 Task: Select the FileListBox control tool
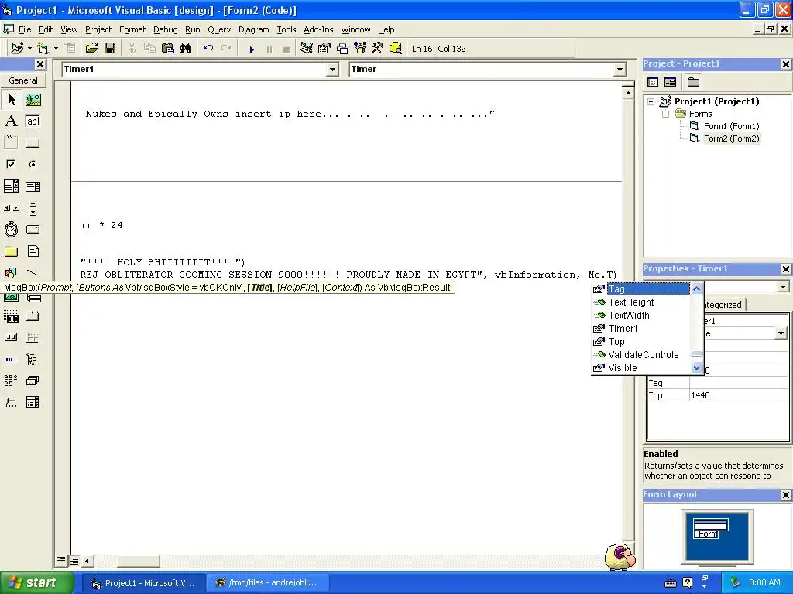tap(33, 251)
